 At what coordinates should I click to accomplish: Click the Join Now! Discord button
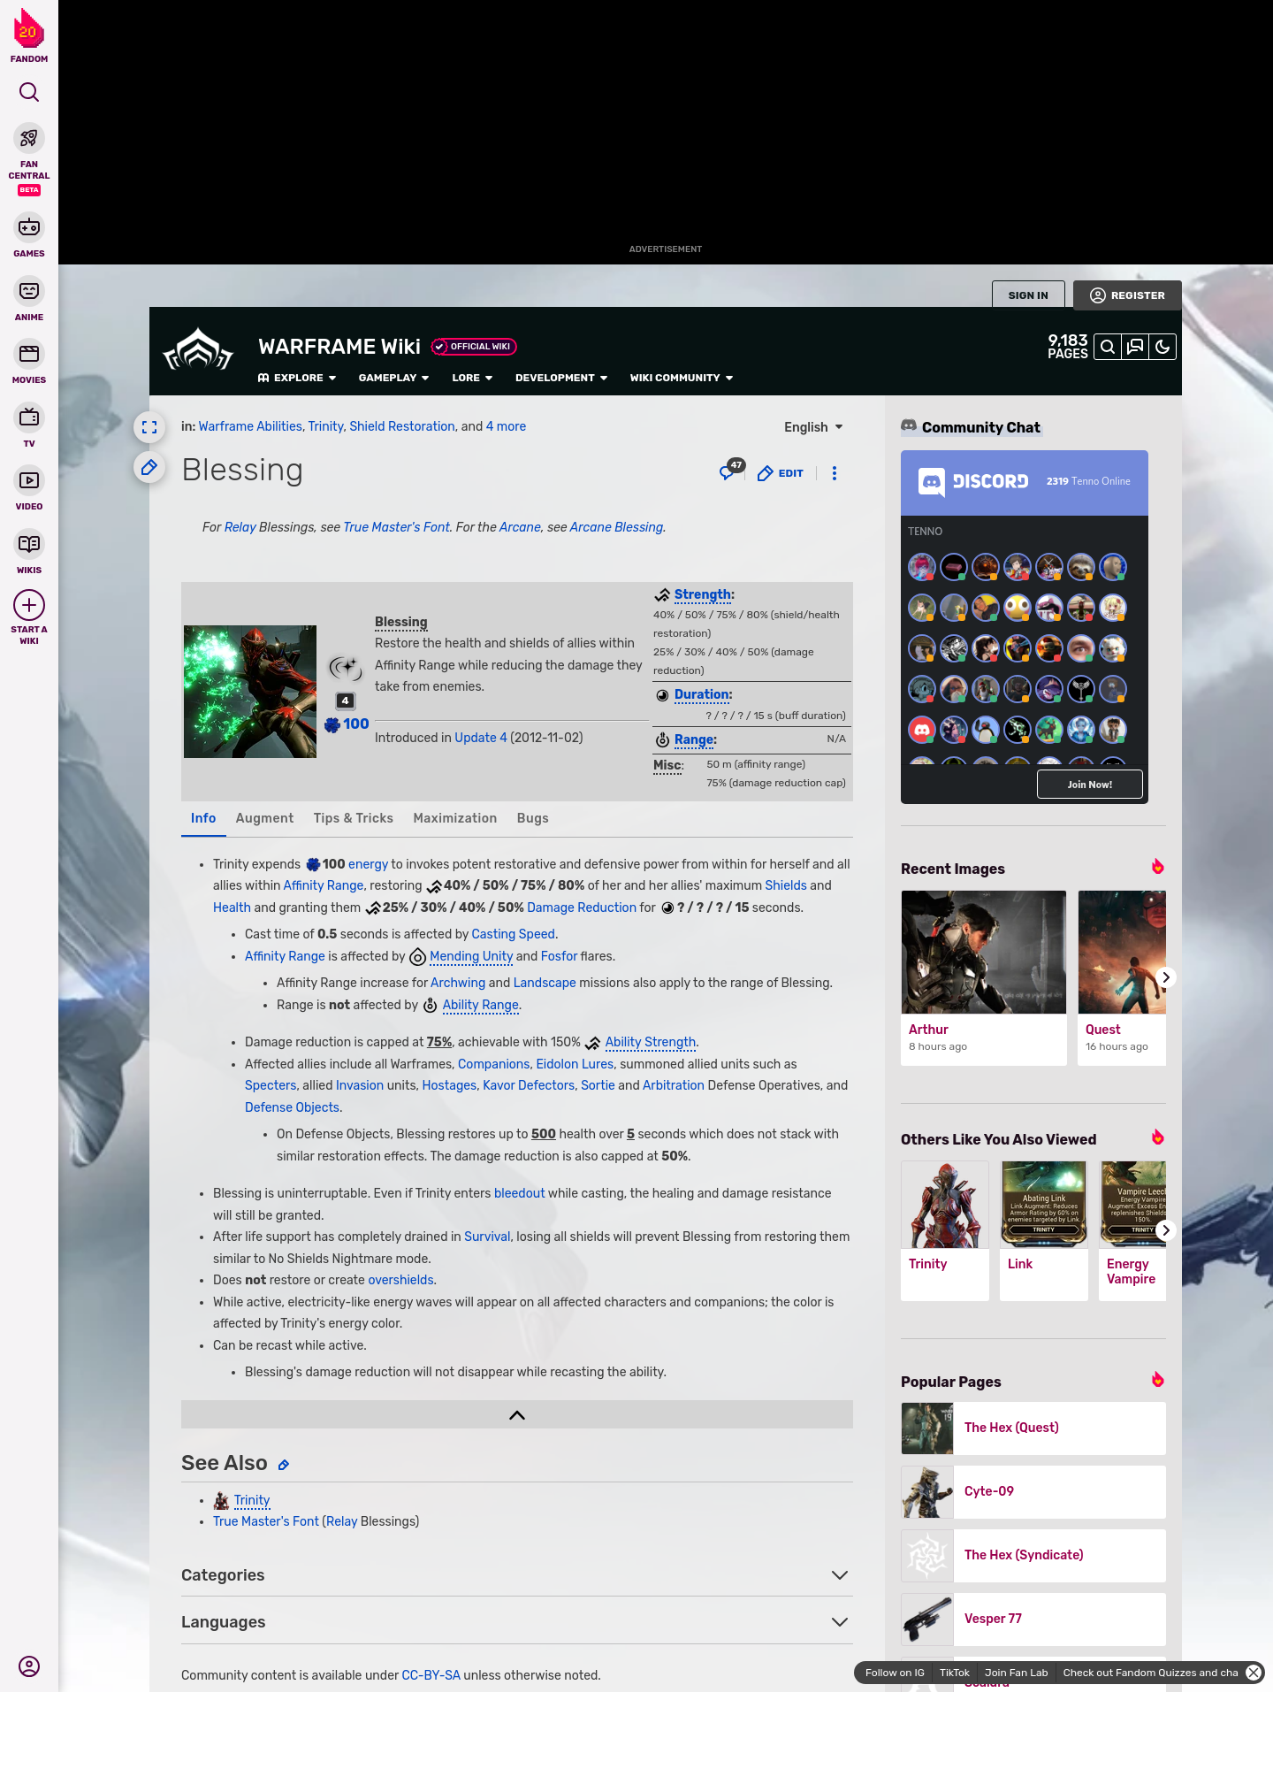1089,785
